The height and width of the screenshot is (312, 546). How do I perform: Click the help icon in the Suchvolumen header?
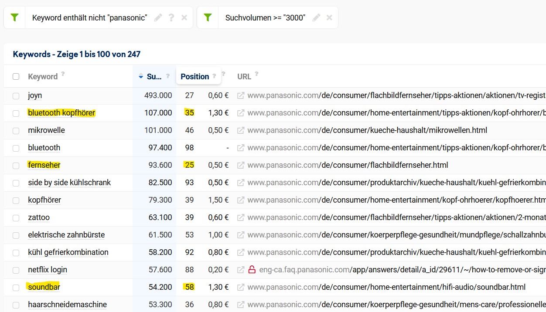coord(168,76)
